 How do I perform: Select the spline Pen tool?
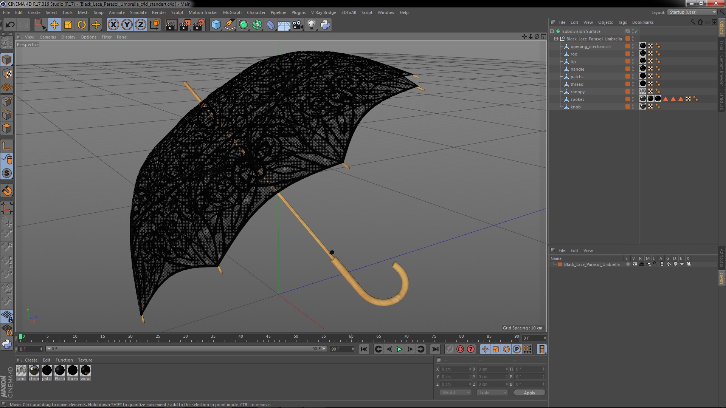coord(230,25)
